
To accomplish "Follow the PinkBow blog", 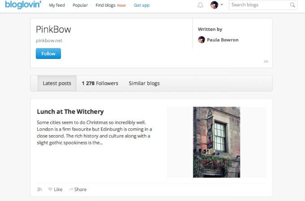I will (48, 53).
